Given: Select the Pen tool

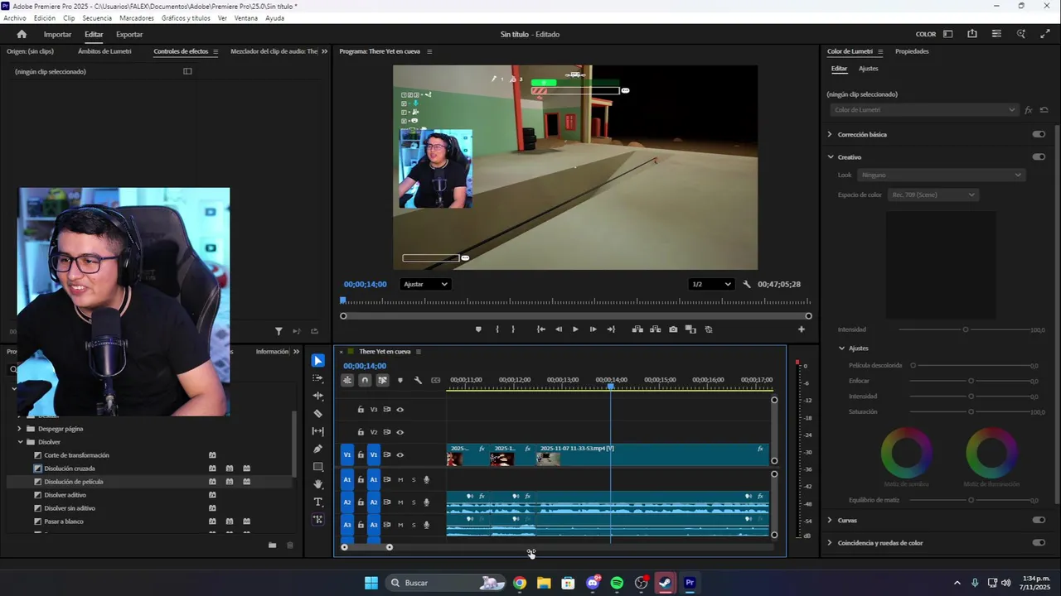Looking at the screenshot, I should (318, 449).
